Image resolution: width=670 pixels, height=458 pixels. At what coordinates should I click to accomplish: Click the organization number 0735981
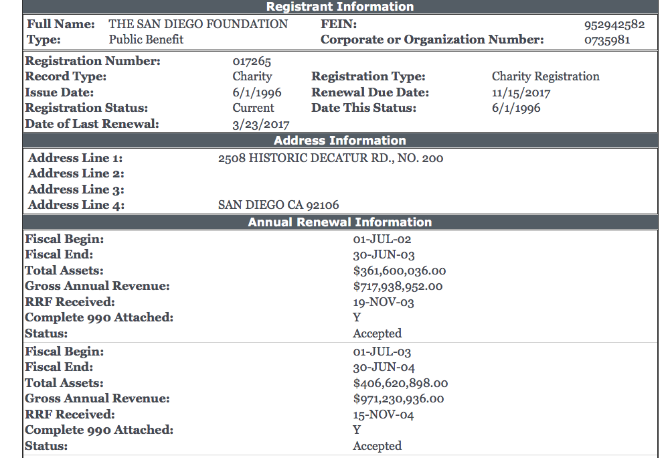tap(607, 40)
